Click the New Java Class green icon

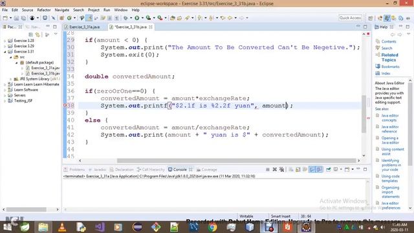pos(69,18)
